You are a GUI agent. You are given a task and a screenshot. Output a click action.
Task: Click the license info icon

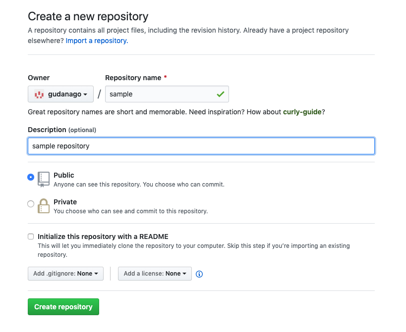pyautogui.click(x=199, y=274)
